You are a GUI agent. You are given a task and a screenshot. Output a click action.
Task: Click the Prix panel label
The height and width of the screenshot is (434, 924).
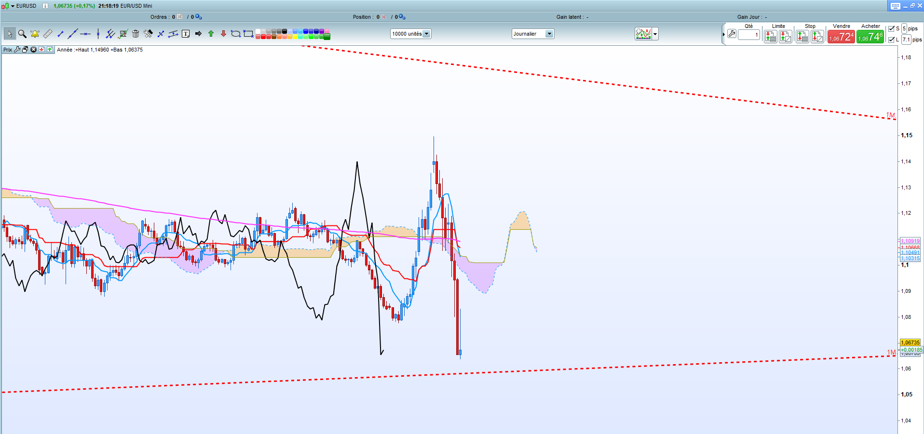(8, 50)
